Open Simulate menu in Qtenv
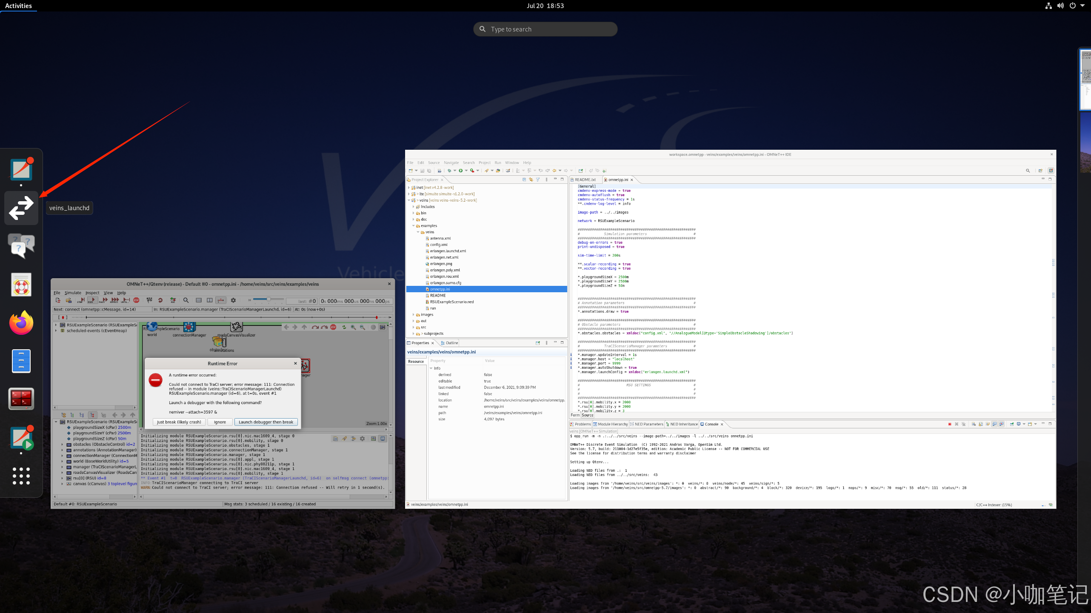This screenshot has width=1091, height=613. tap(73, 293)
